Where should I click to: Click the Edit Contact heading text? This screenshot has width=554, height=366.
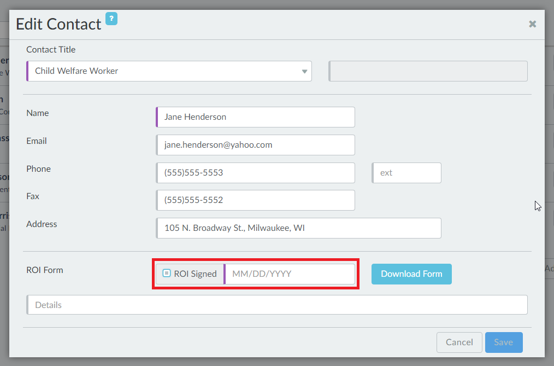pyautogui.click(x=58, y=24)
